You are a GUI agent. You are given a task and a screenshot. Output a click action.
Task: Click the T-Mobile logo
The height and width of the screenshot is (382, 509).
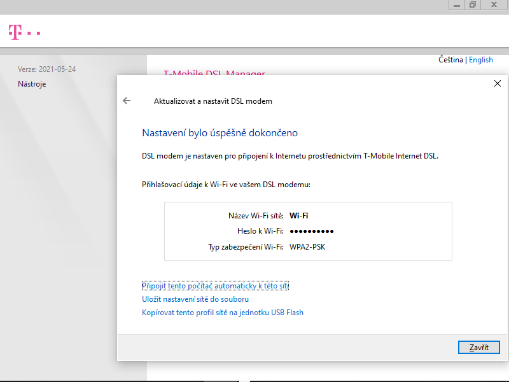[x=24, y=32]
